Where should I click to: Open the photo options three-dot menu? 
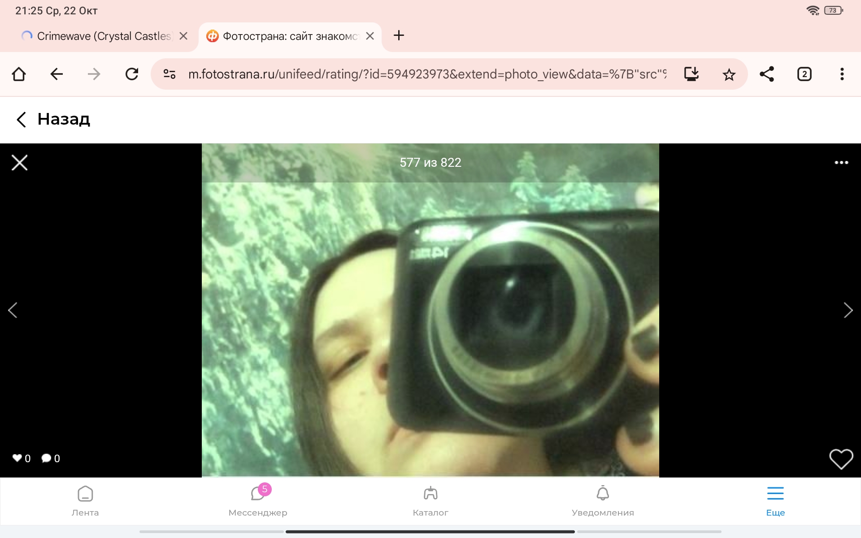coord(841,163)
